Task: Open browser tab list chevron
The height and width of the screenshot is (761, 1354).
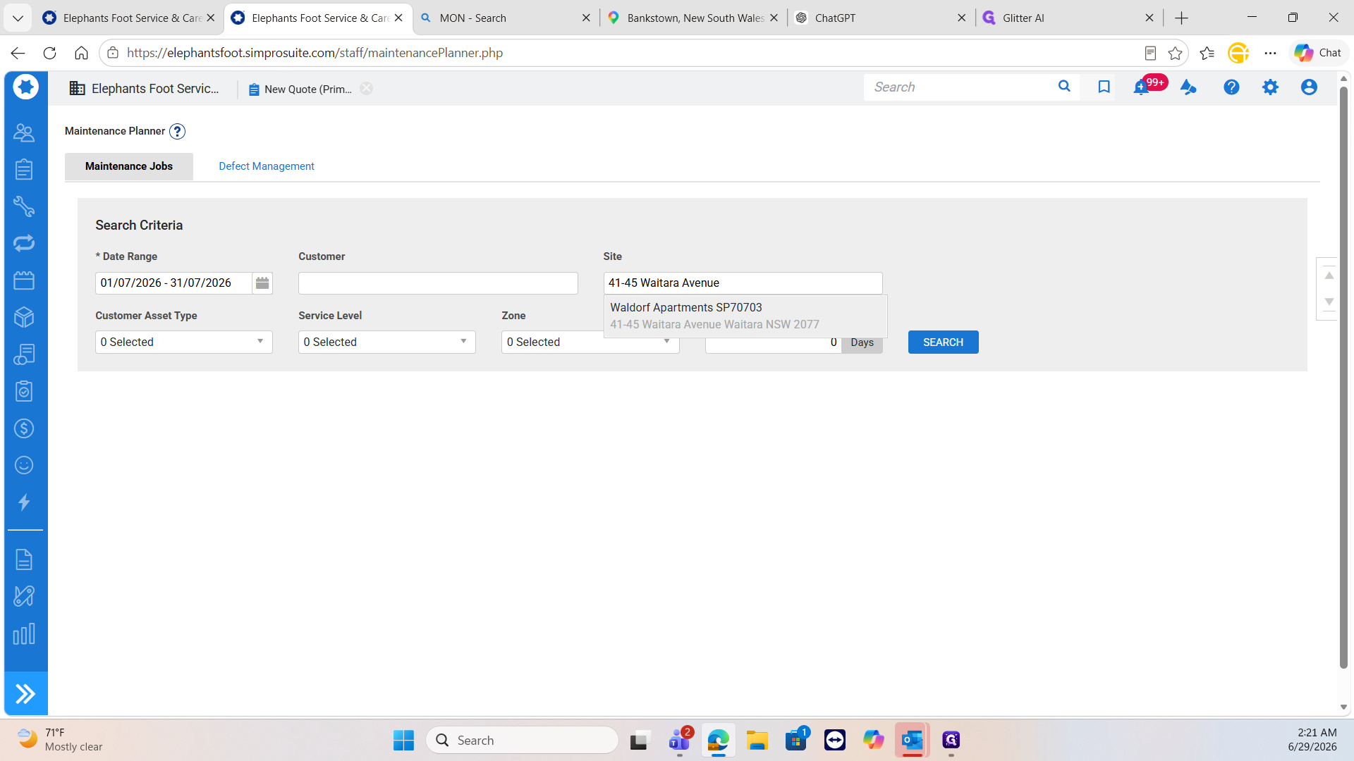Action: 18,18
